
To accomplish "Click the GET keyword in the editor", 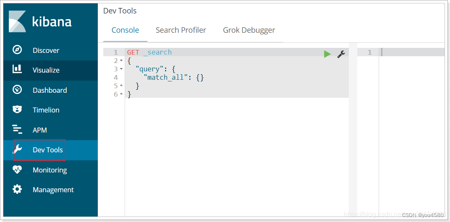I will (133, 52).
